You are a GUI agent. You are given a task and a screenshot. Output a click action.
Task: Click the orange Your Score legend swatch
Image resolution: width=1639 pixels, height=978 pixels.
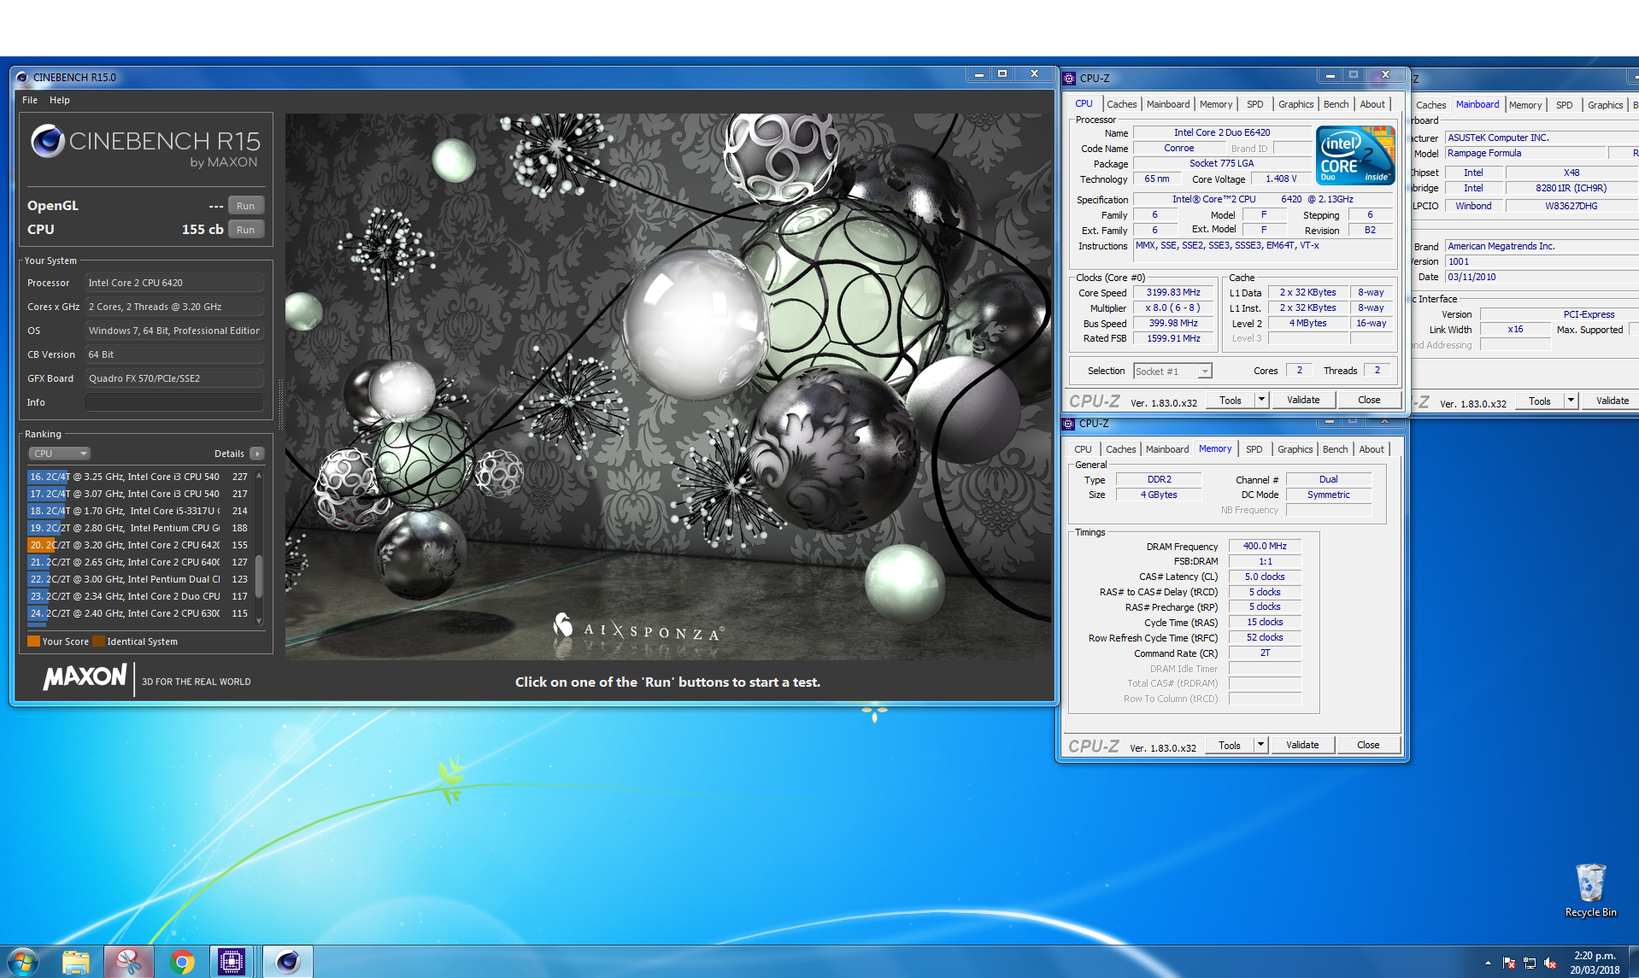coord(33,641)
